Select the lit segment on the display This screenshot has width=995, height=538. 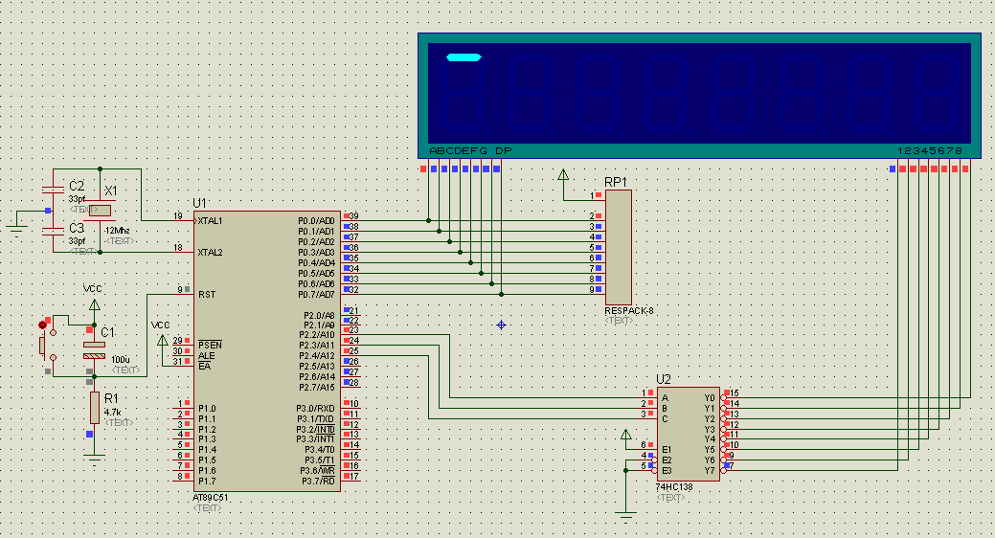point(464,57)
